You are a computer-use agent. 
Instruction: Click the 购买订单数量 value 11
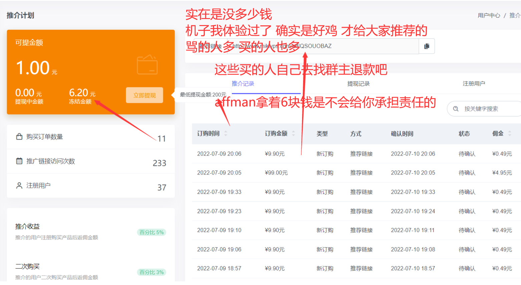162,138
